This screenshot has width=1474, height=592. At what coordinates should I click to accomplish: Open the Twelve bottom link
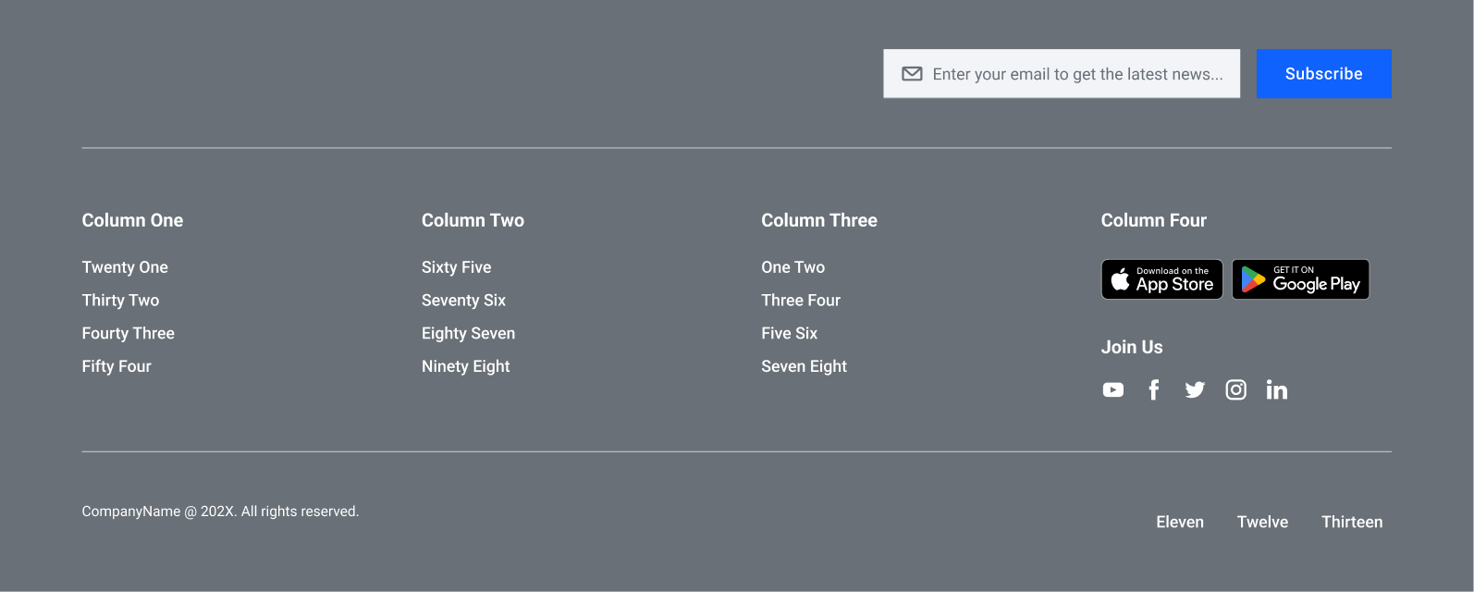tap(1262, 522)
